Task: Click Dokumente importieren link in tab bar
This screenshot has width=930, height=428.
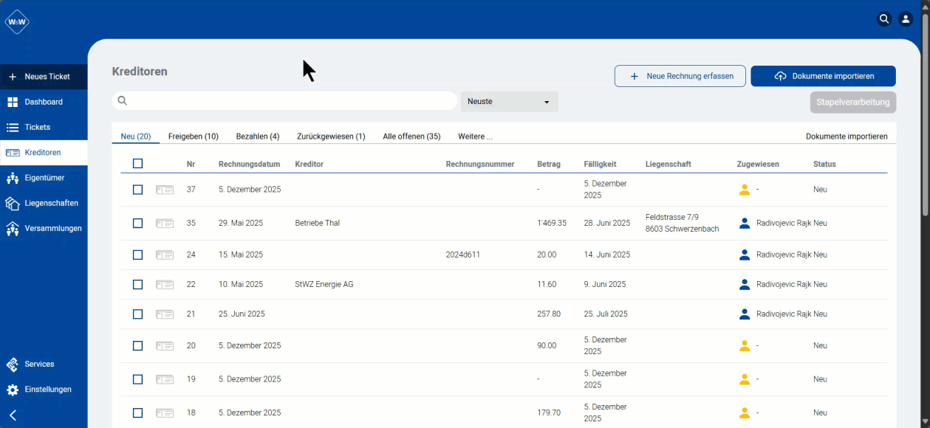Action: tap(847, 137)
